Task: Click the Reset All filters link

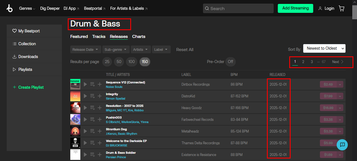Action: click(185, 49)
